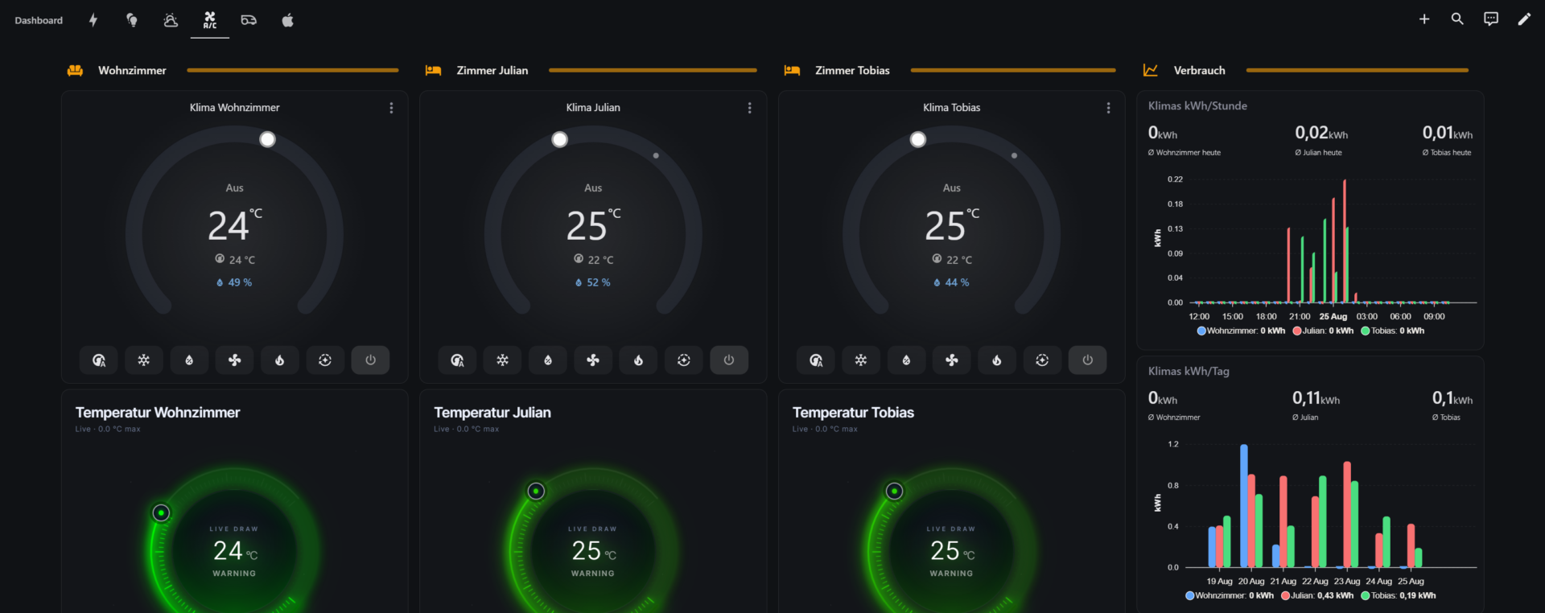
Task: Click the edit dashboard pencil icon
Action: click(1524, 19)
